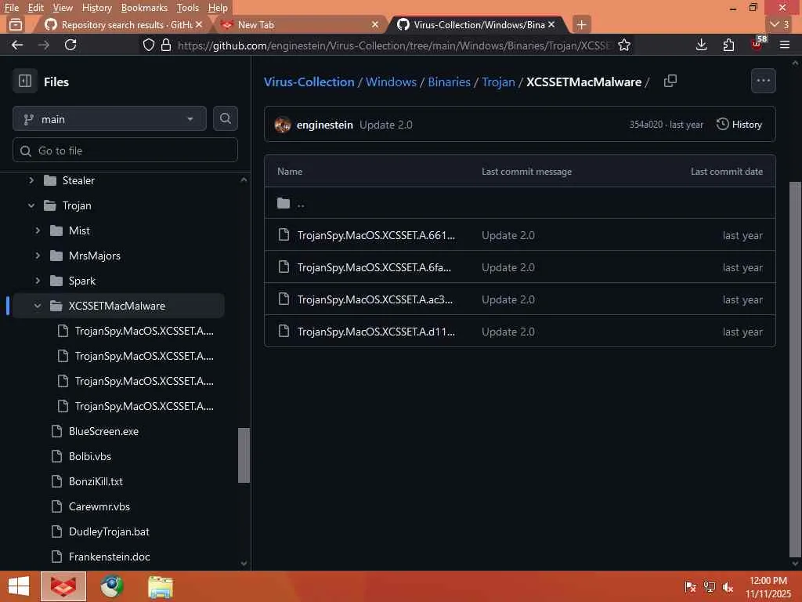Viewport: 802px width, 602px height.
Task: Open parent directory '..' row
Action: tap(520, 203)
